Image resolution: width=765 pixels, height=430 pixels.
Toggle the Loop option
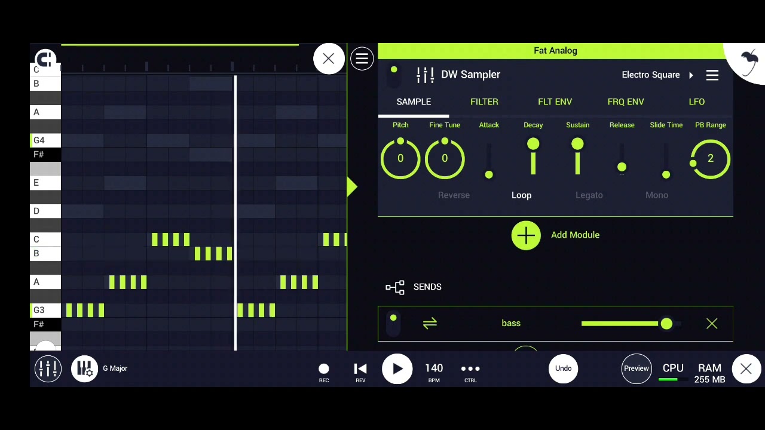(521, 195)
